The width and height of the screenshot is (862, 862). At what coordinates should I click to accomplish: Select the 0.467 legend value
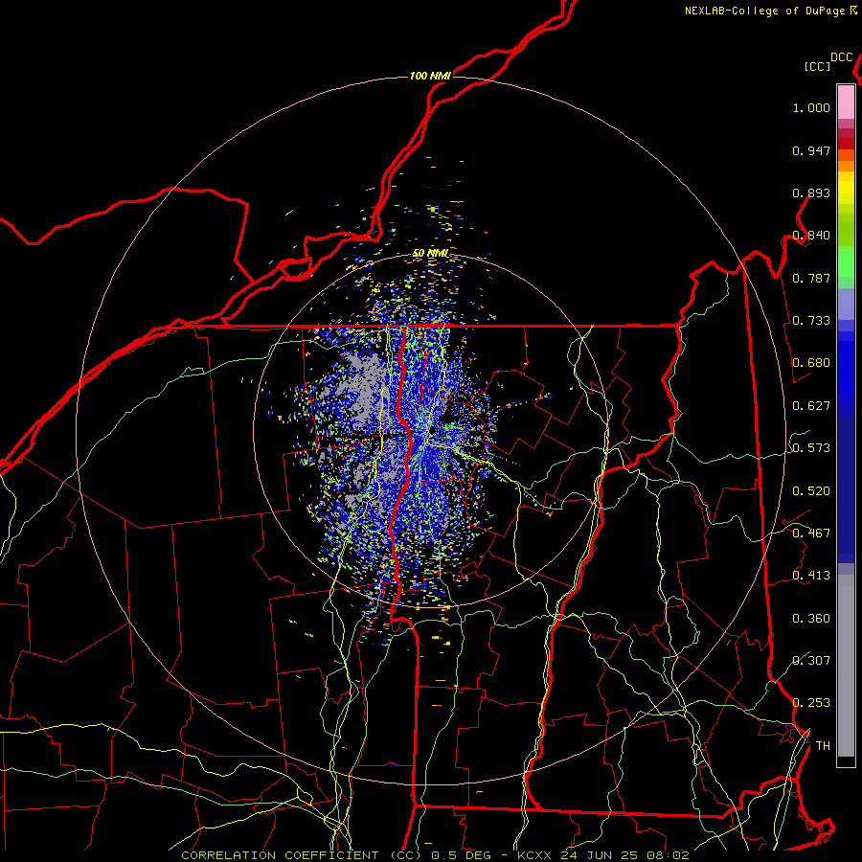point(811,533)
